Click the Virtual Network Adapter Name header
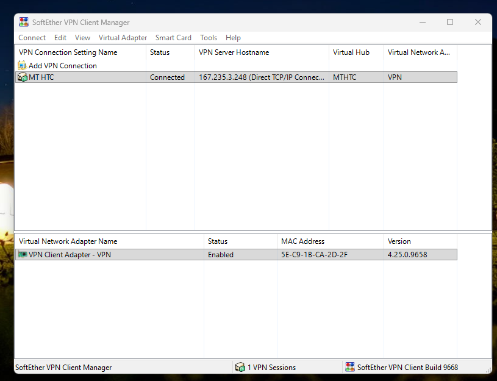Screen dimensions: 497x381 pyautogui.click(x=68, y=241)
